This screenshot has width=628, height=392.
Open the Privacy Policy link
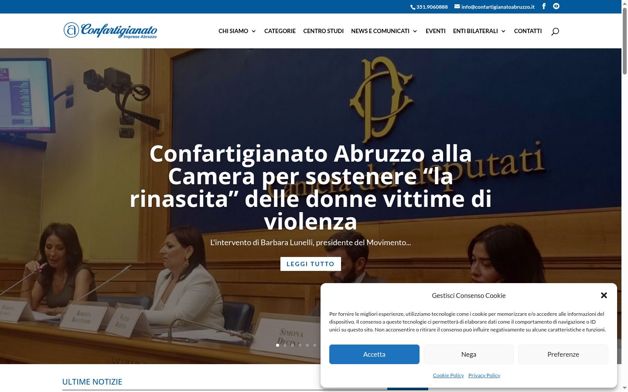pos(484,375)
